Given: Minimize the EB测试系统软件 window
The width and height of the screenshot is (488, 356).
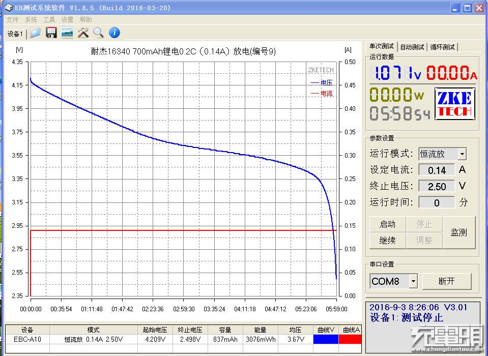Looking at the screenshot, I should 455,8.
